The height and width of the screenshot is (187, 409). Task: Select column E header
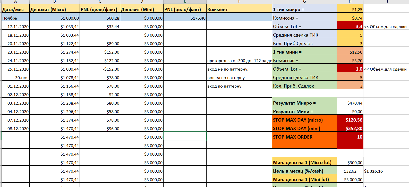(x=185, y=2)
